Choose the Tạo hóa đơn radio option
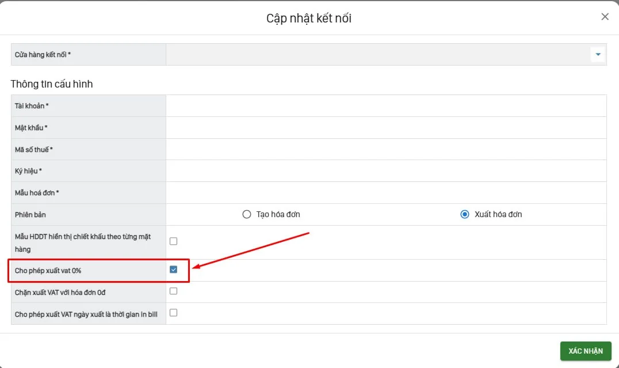619x368 pixels. tap(246, 214)
